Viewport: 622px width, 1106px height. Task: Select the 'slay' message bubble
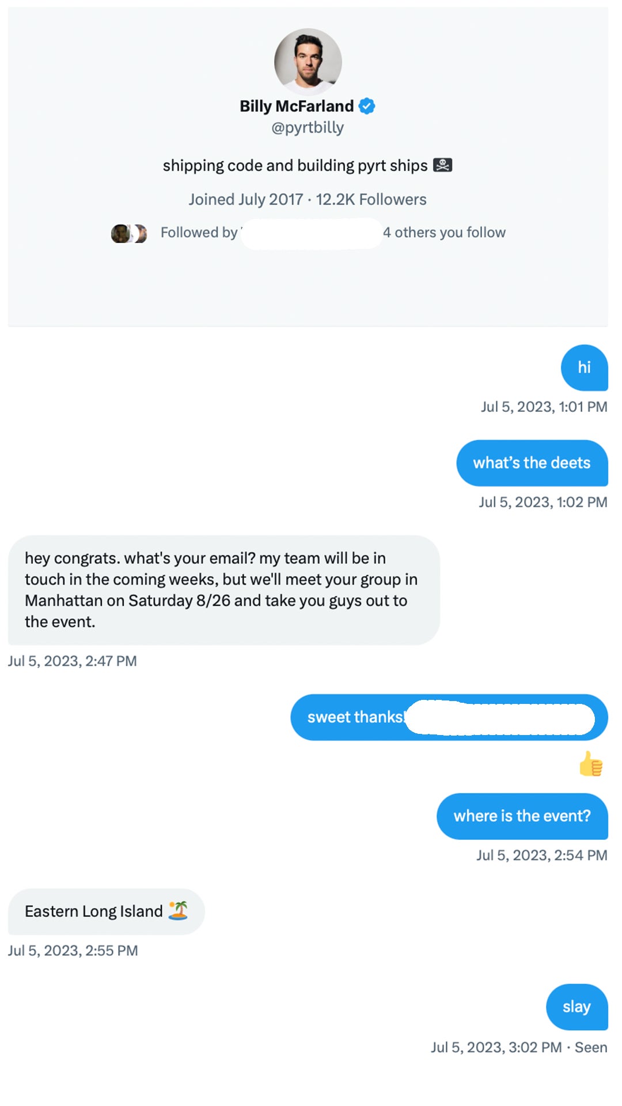click(577, 1007)
